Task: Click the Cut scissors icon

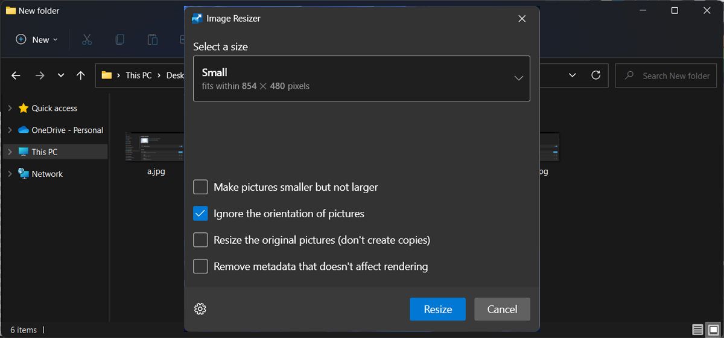Action: click(87, 40)
